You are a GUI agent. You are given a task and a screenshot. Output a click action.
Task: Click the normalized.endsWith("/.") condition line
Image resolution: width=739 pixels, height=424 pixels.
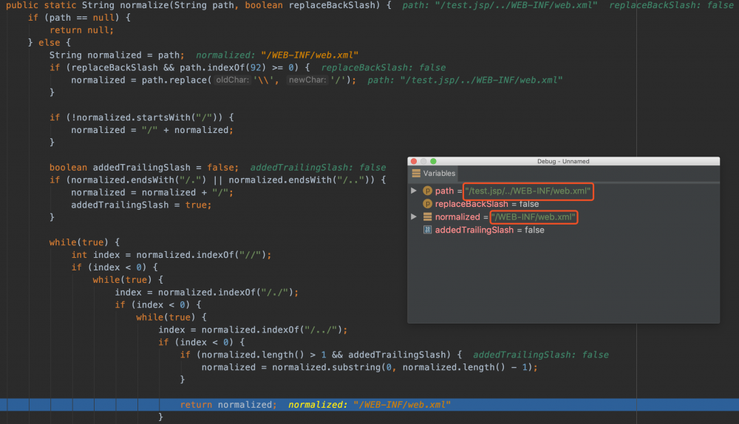pyautogui.click(x=218, y=180)
